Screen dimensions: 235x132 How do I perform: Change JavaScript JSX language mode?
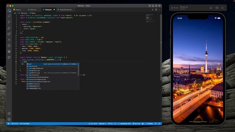[x=124, y=124]
